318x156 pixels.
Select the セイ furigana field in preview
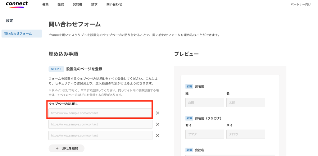click(205, 134)
